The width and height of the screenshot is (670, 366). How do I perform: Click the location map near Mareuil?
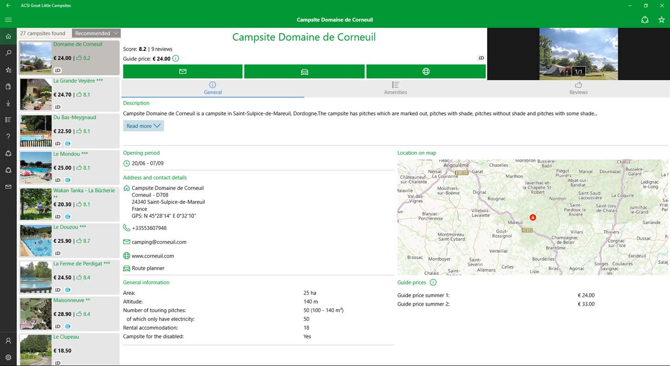533,217
